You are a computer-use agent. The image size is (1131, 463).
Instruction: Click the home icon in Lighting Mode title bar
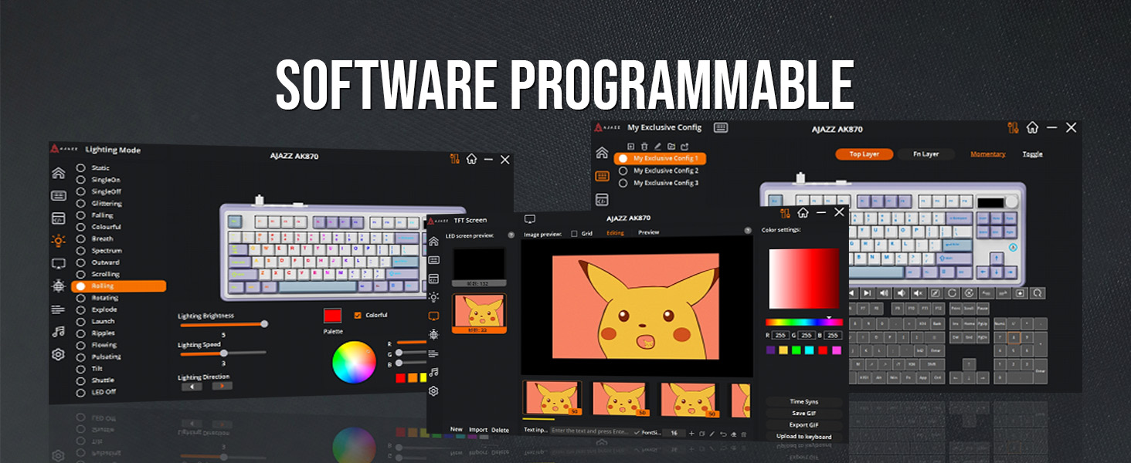click(471, 159)
